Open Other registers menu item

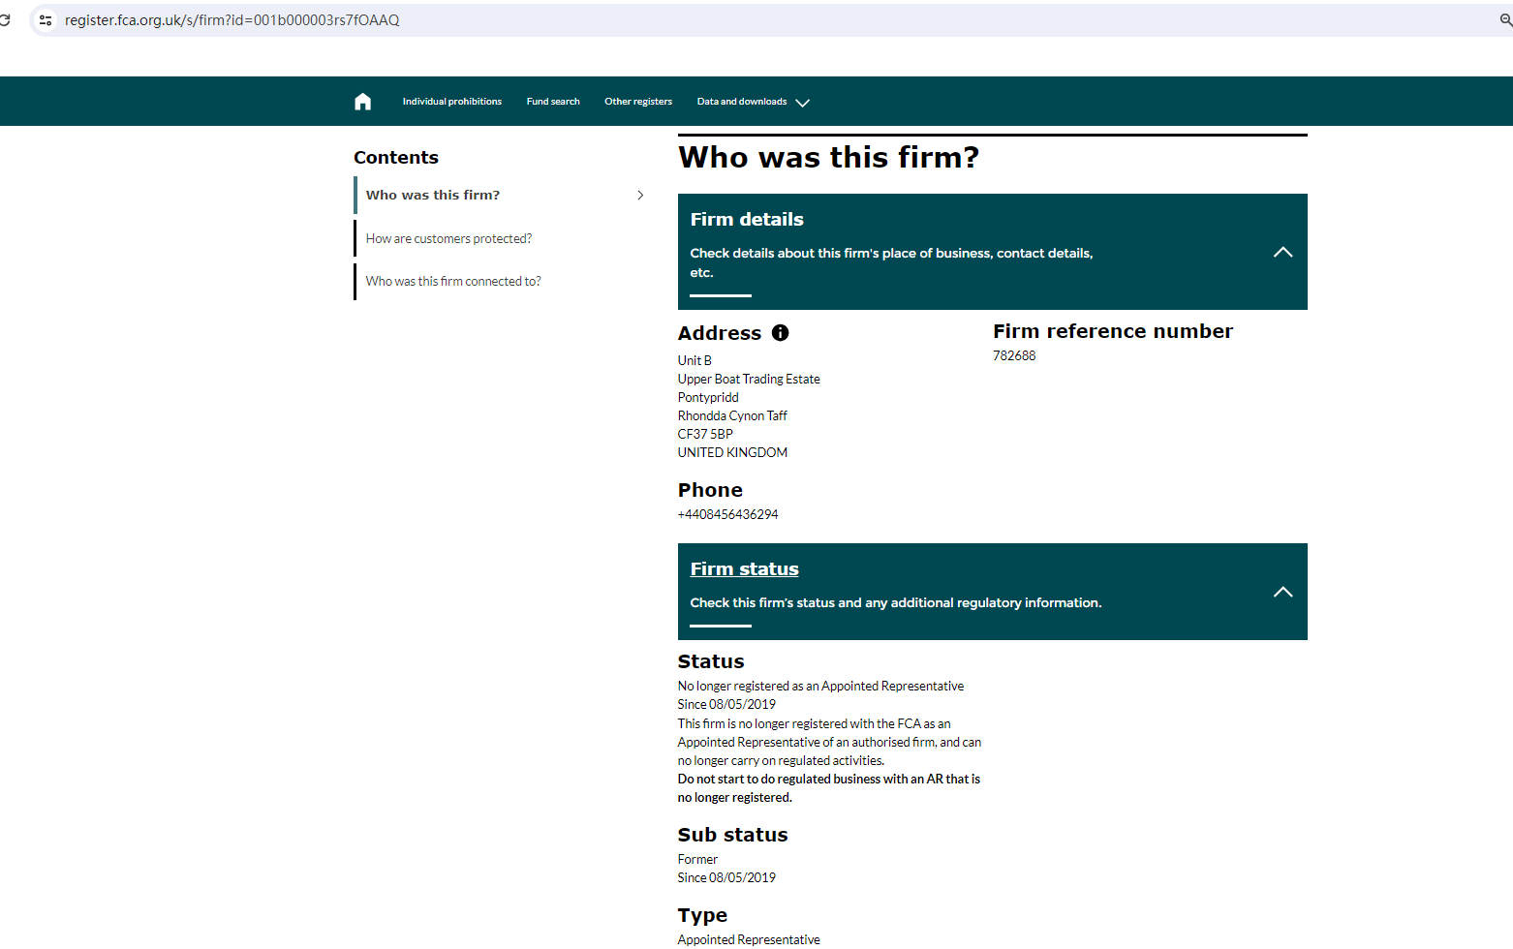pyautogui.click(x=638, y=102)
